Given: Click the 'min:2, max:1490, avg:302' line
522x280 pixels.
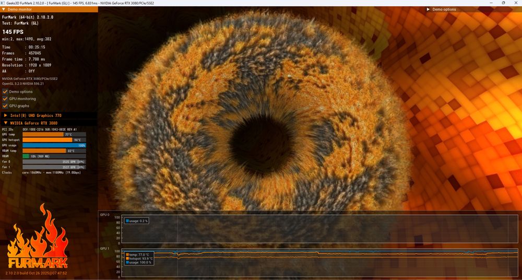Looking at the screenshot, I should tap(27, 39).
